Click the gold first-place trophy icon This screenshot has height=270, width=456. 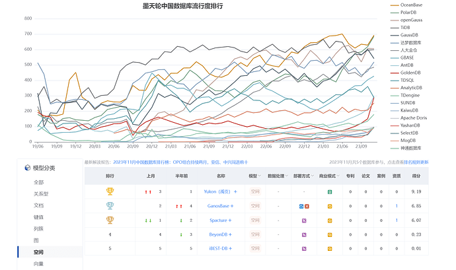110,191
